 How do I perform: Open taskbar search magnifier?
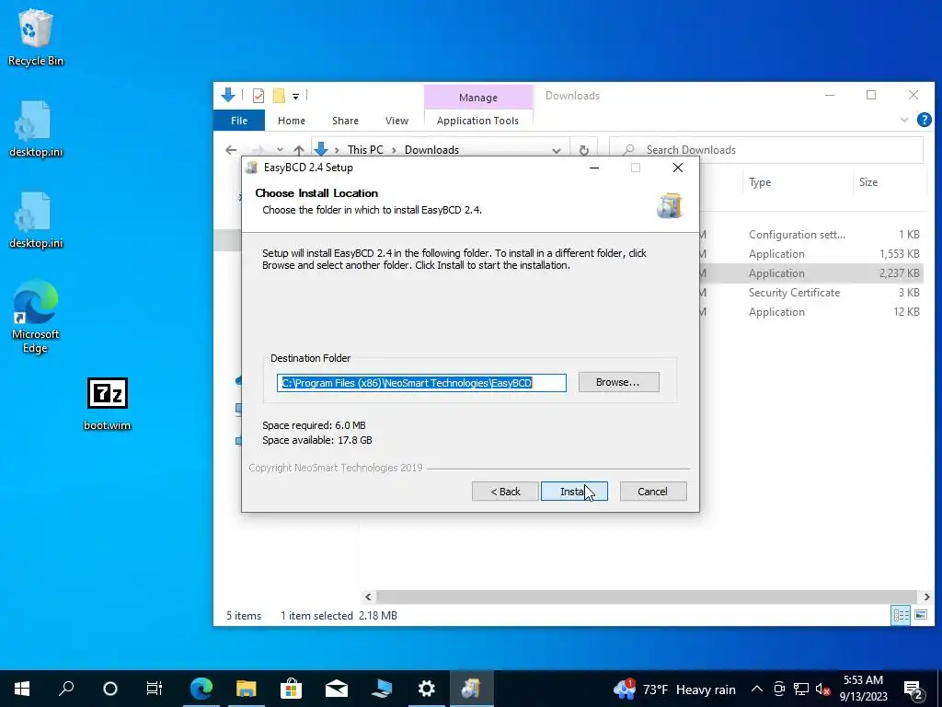[x=66, y=689]
